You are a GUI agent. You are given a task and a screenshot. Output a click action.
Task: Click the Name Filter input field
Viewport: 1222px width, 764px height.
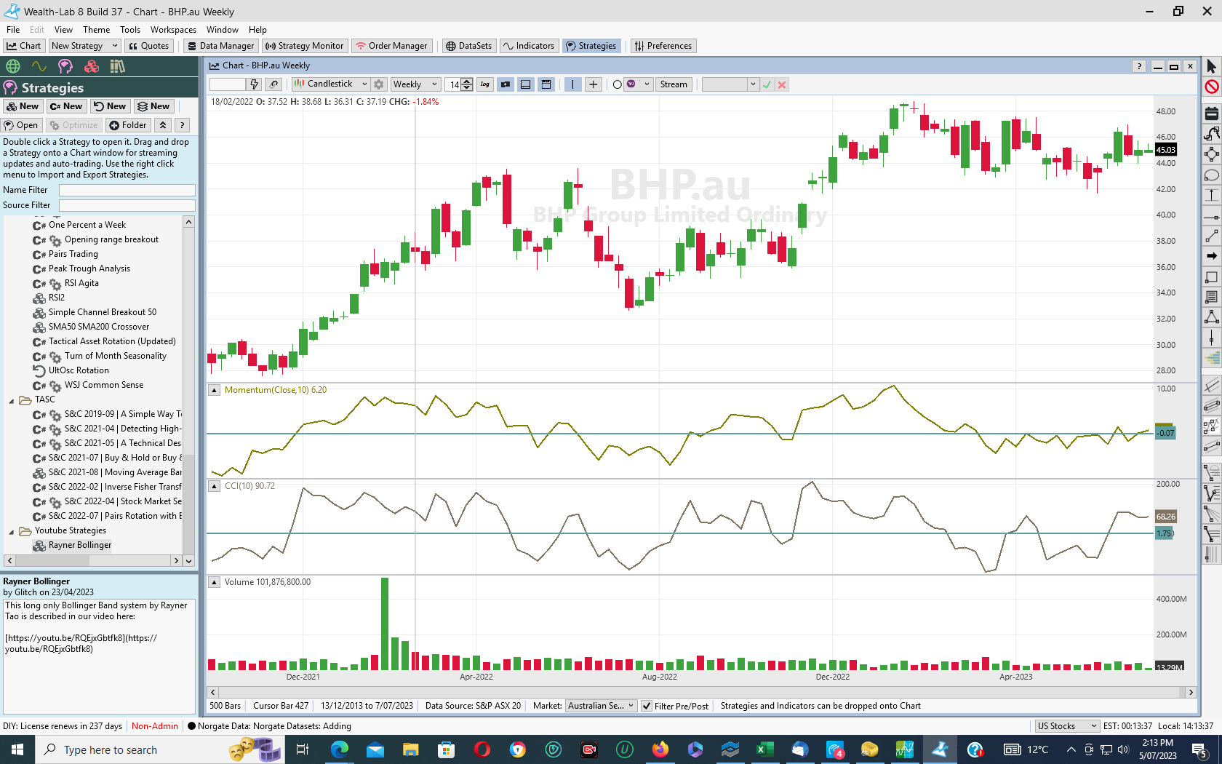point(127,190)
